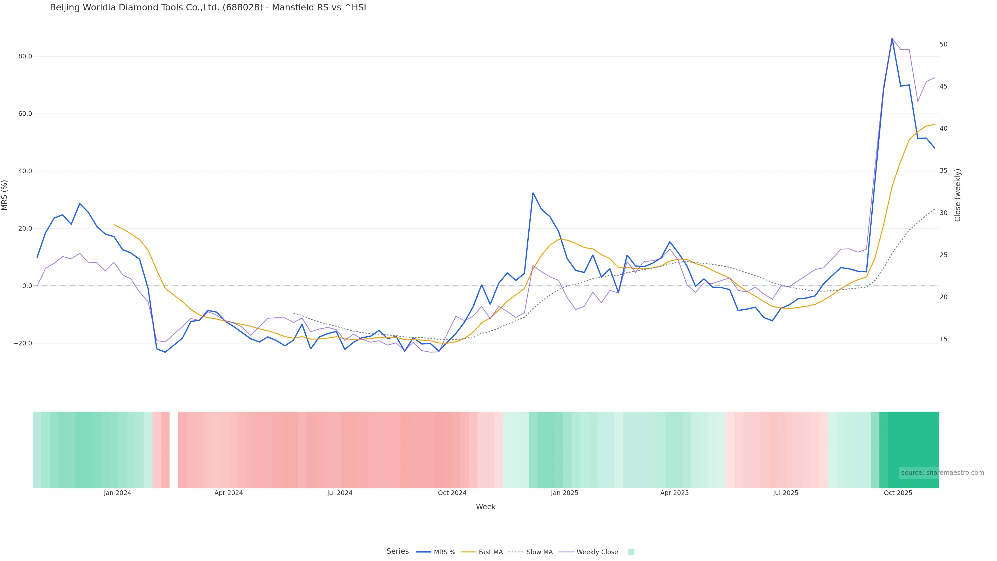Click the dashed Slow MA legend line icon

pyautogui.click(x=516, y=552)
